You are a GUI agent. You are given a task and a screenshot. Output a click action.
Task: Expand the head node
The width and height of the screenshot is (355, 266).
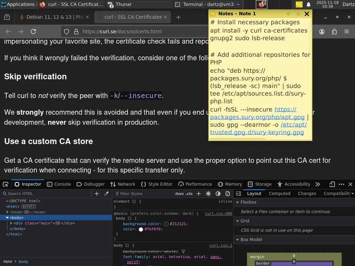point(8,212)
